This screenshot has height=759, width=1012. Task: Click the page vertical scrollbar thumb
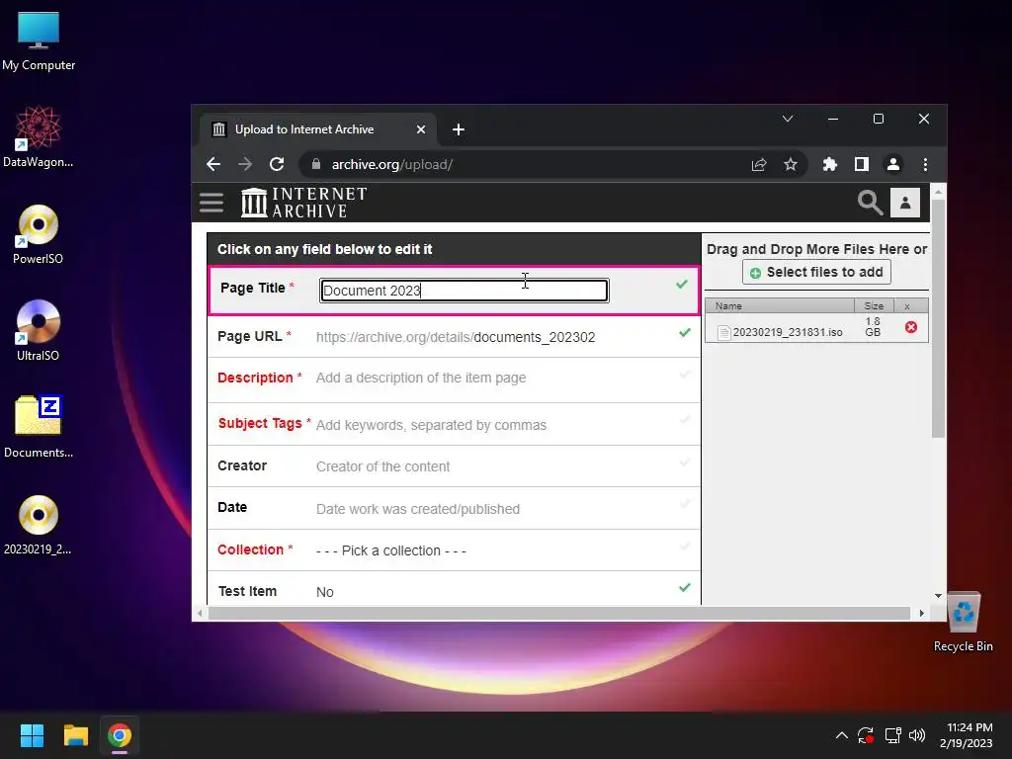click(939, 319)
